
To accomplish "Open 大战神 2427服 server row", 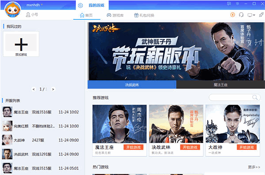I will coord(41,140).
